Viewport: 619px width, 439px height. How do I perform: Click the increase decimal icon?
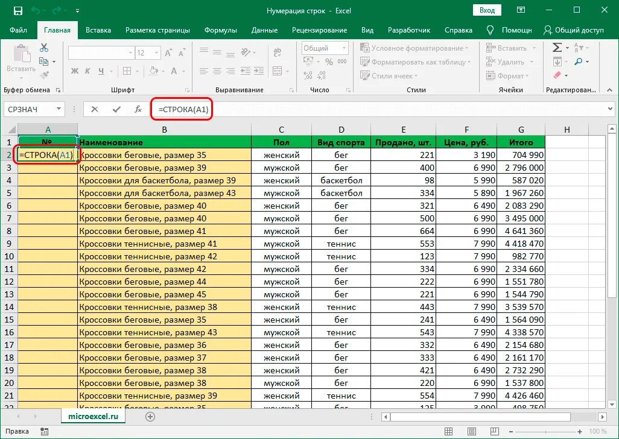(x=308, y=75)
